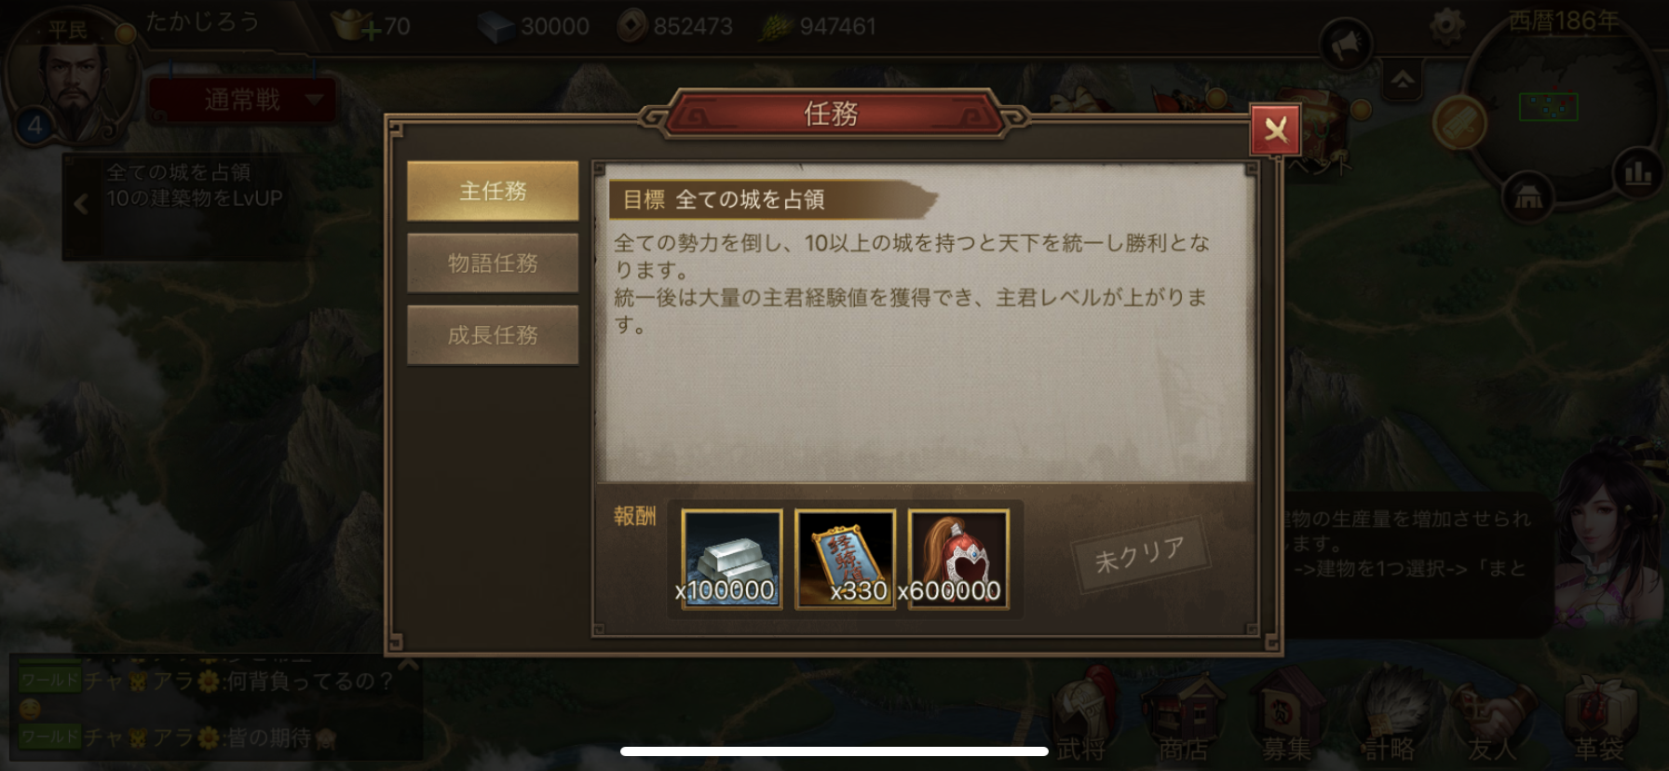Close the 任務 dialog with X button
This screenshot has height=771, width=1669.
1276,130
